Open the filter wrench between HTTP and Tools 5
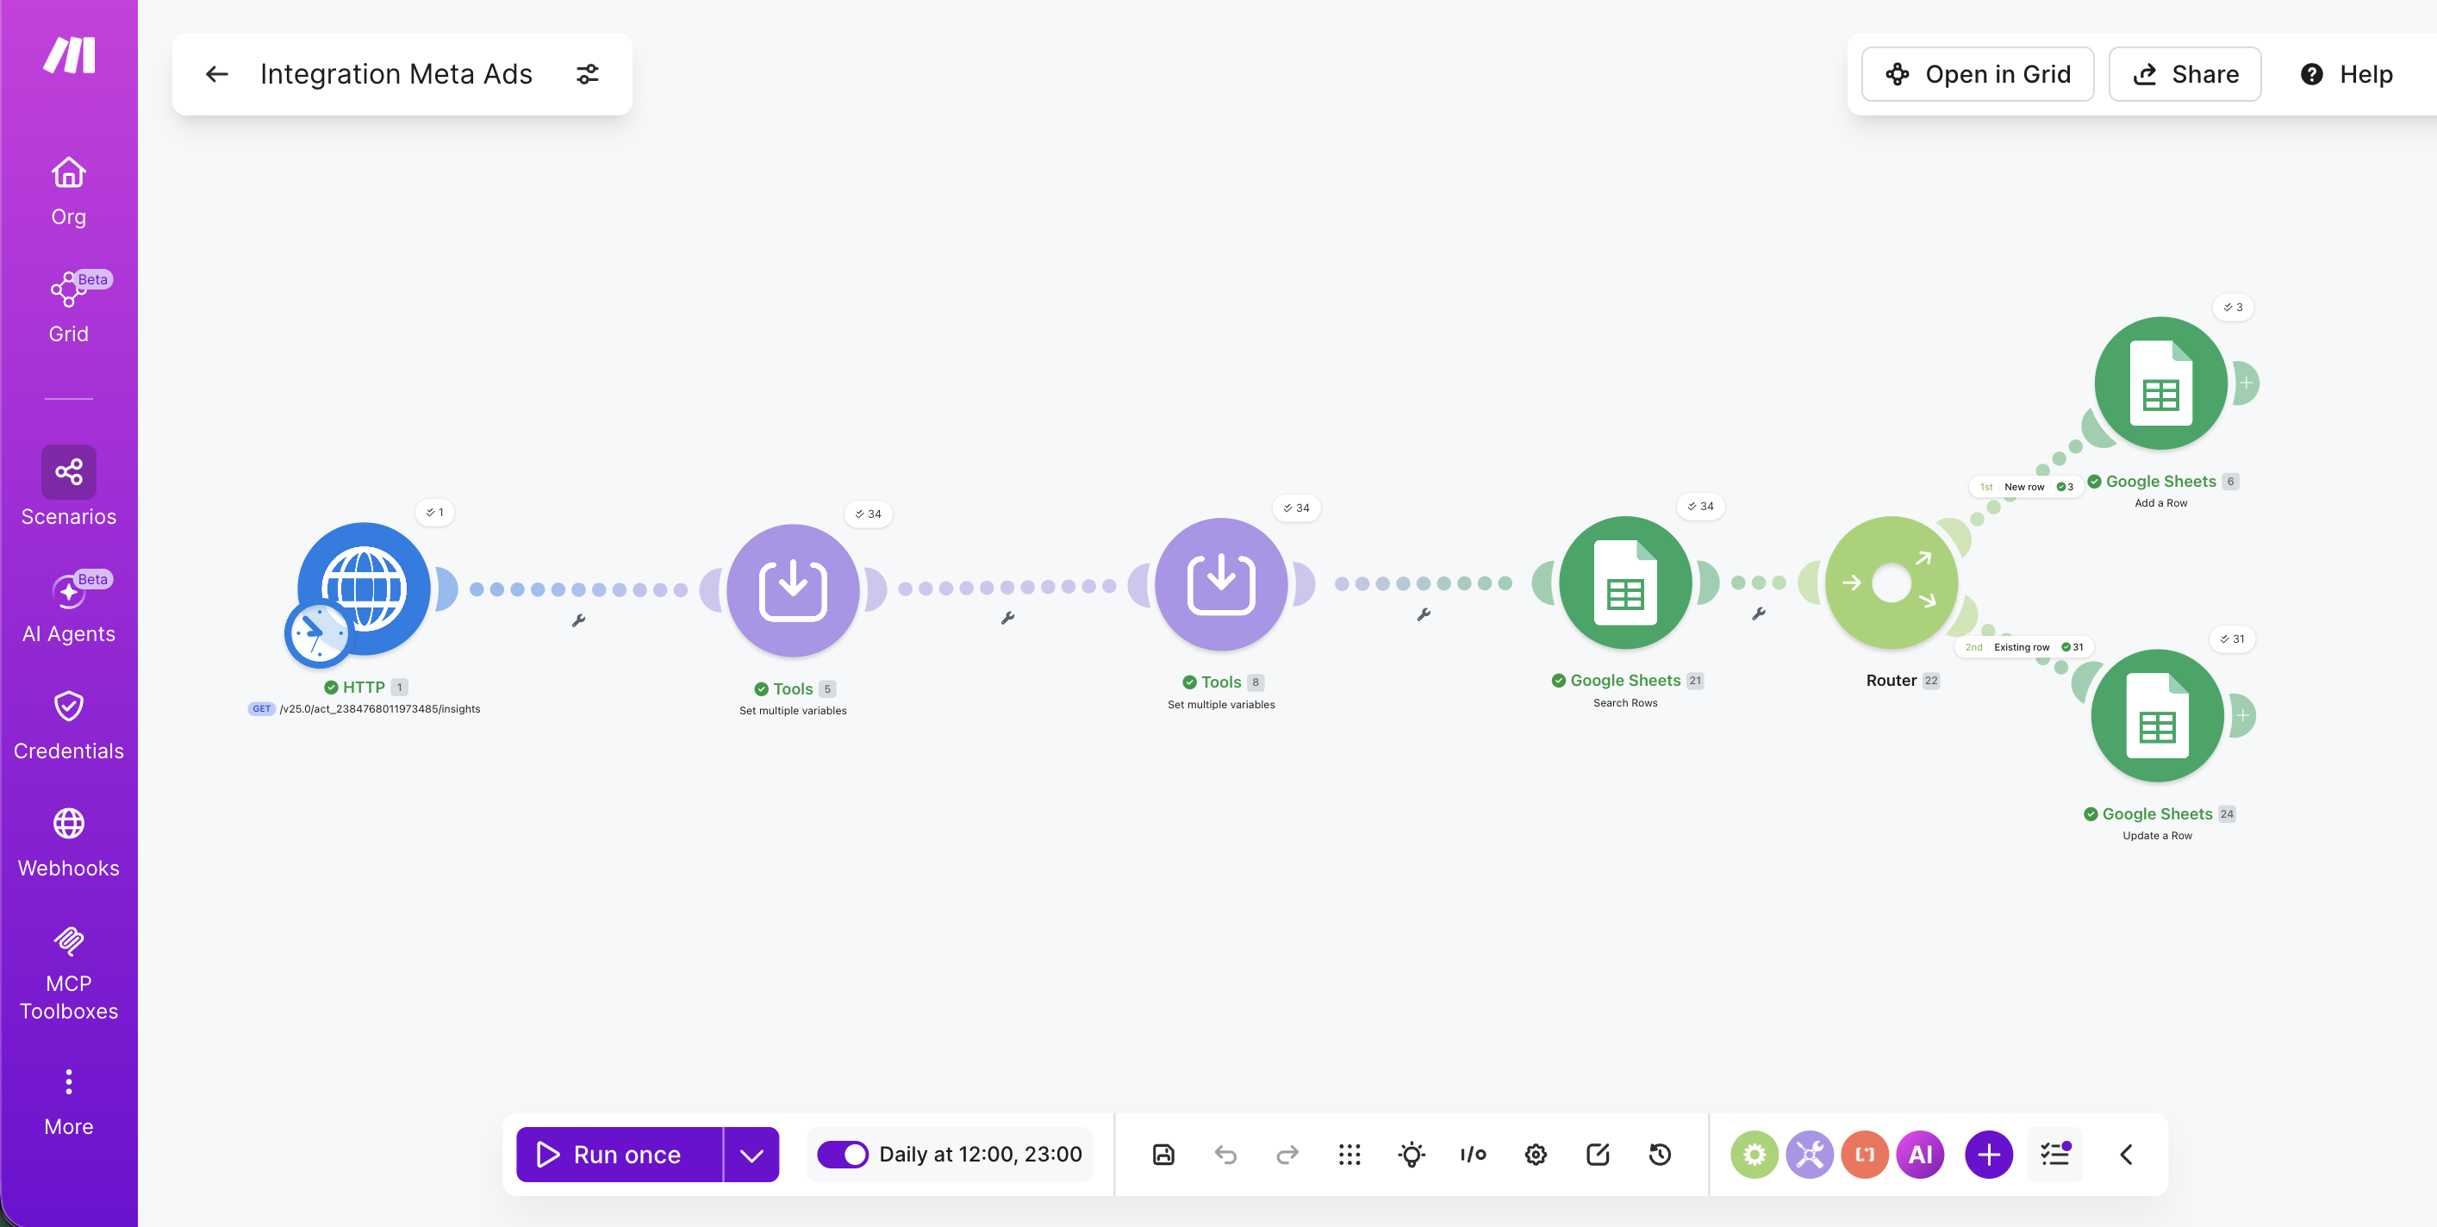The width and height of the screenshot is (2437, 1227). click(578, 620)
